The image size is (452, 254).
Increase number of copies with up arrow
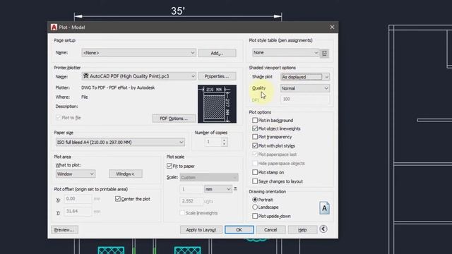click(225, 140)
